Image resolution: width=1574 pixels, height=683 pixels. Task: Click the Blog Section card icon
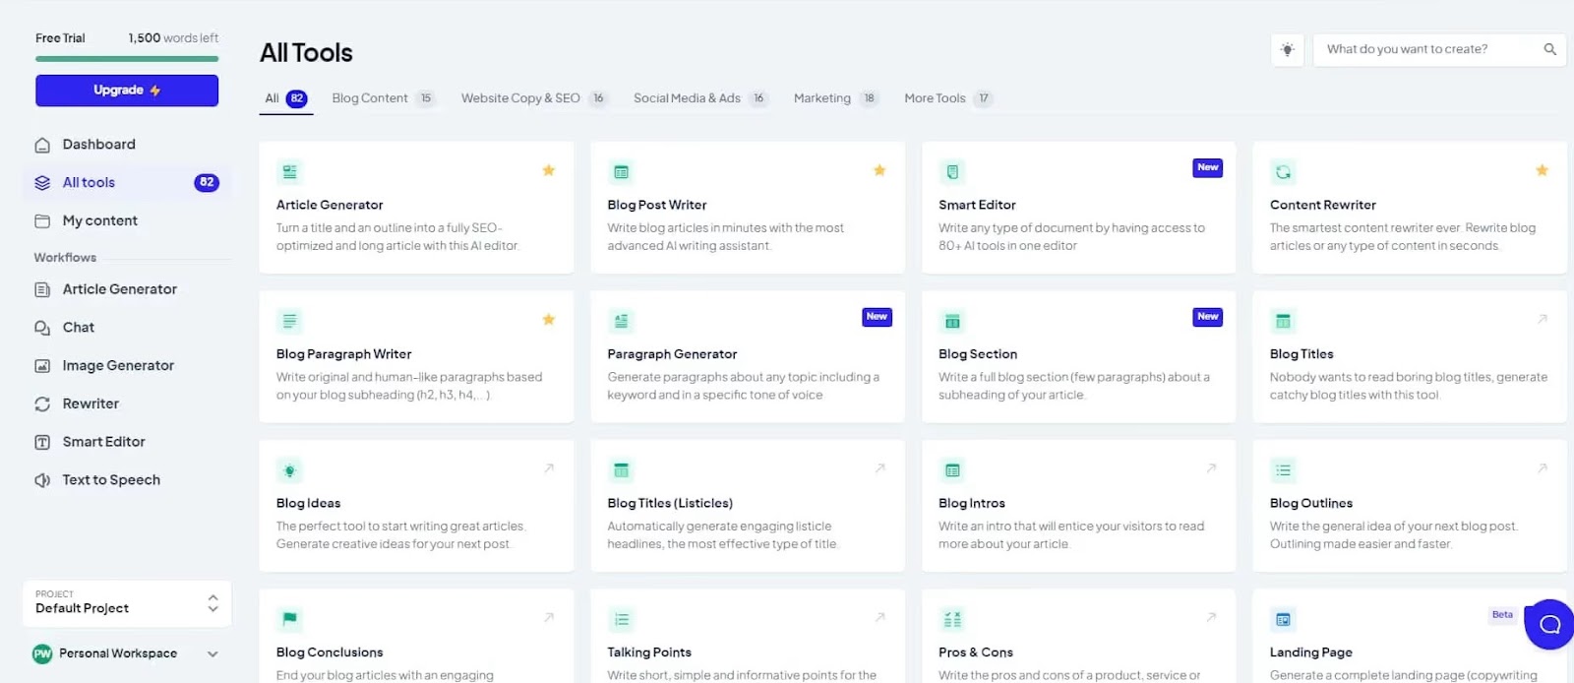tap(952, 321)
